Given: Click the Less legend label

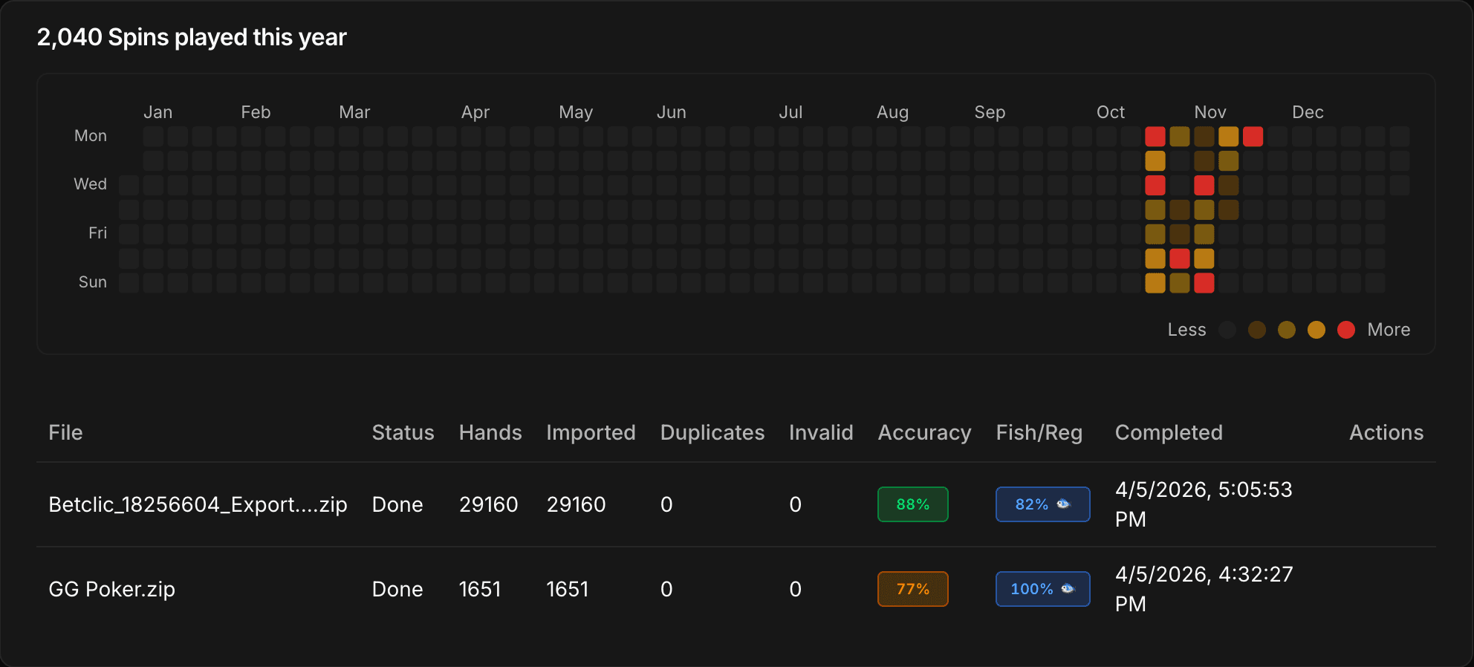Looking at the screenshot, I should 1186,330.
